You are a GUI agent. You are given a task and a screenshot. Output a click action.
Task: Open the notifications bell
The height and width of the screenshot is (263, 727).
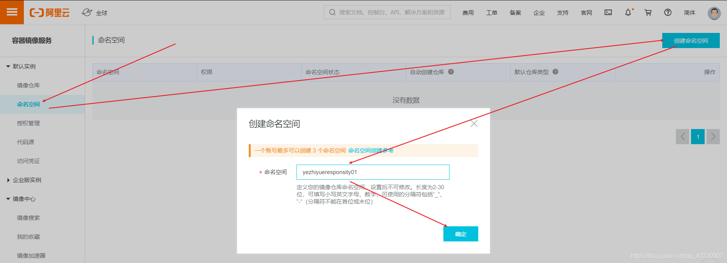[628, 12]
